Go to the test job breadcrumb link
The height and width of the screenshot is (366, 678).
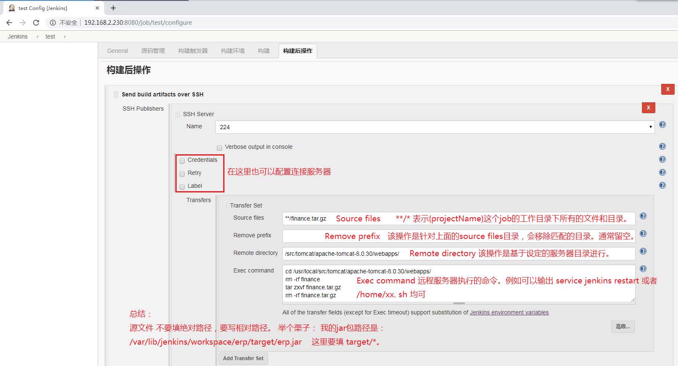pos(50,36)
